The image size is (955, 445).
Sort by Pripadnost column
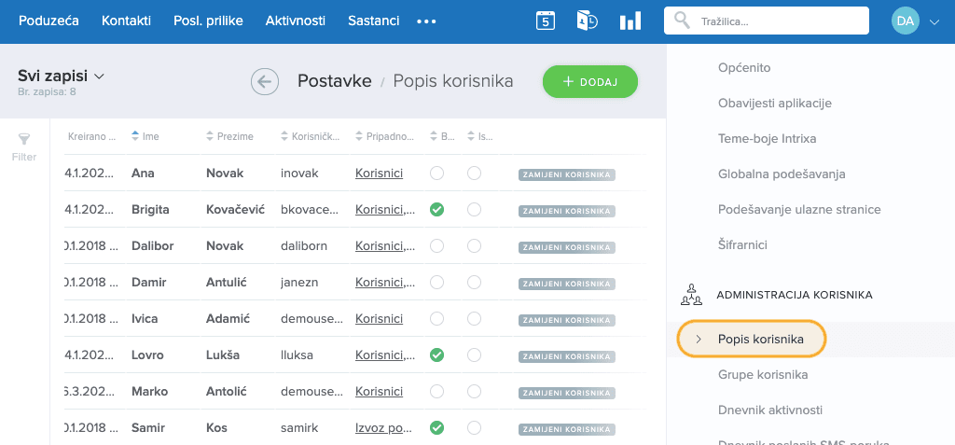(x=385, y=136)
